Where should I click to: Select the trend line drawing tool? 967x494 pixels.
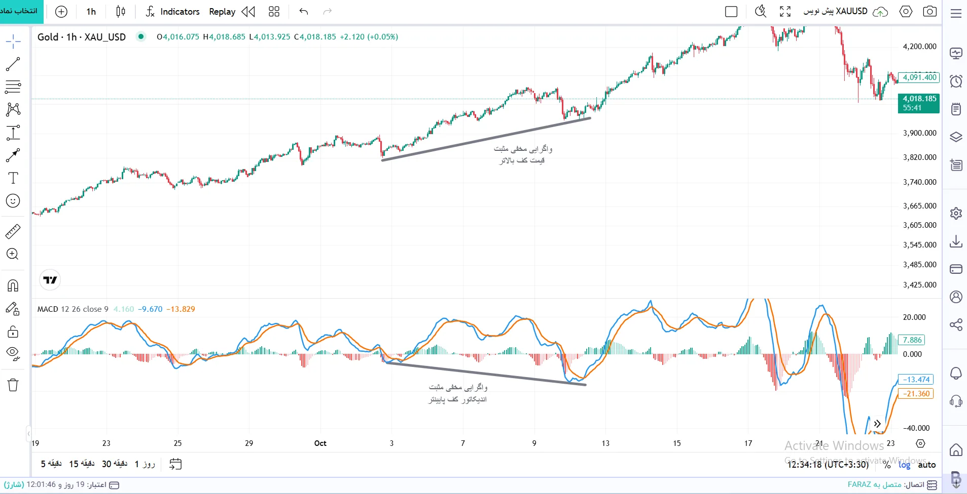coord(13,64)
